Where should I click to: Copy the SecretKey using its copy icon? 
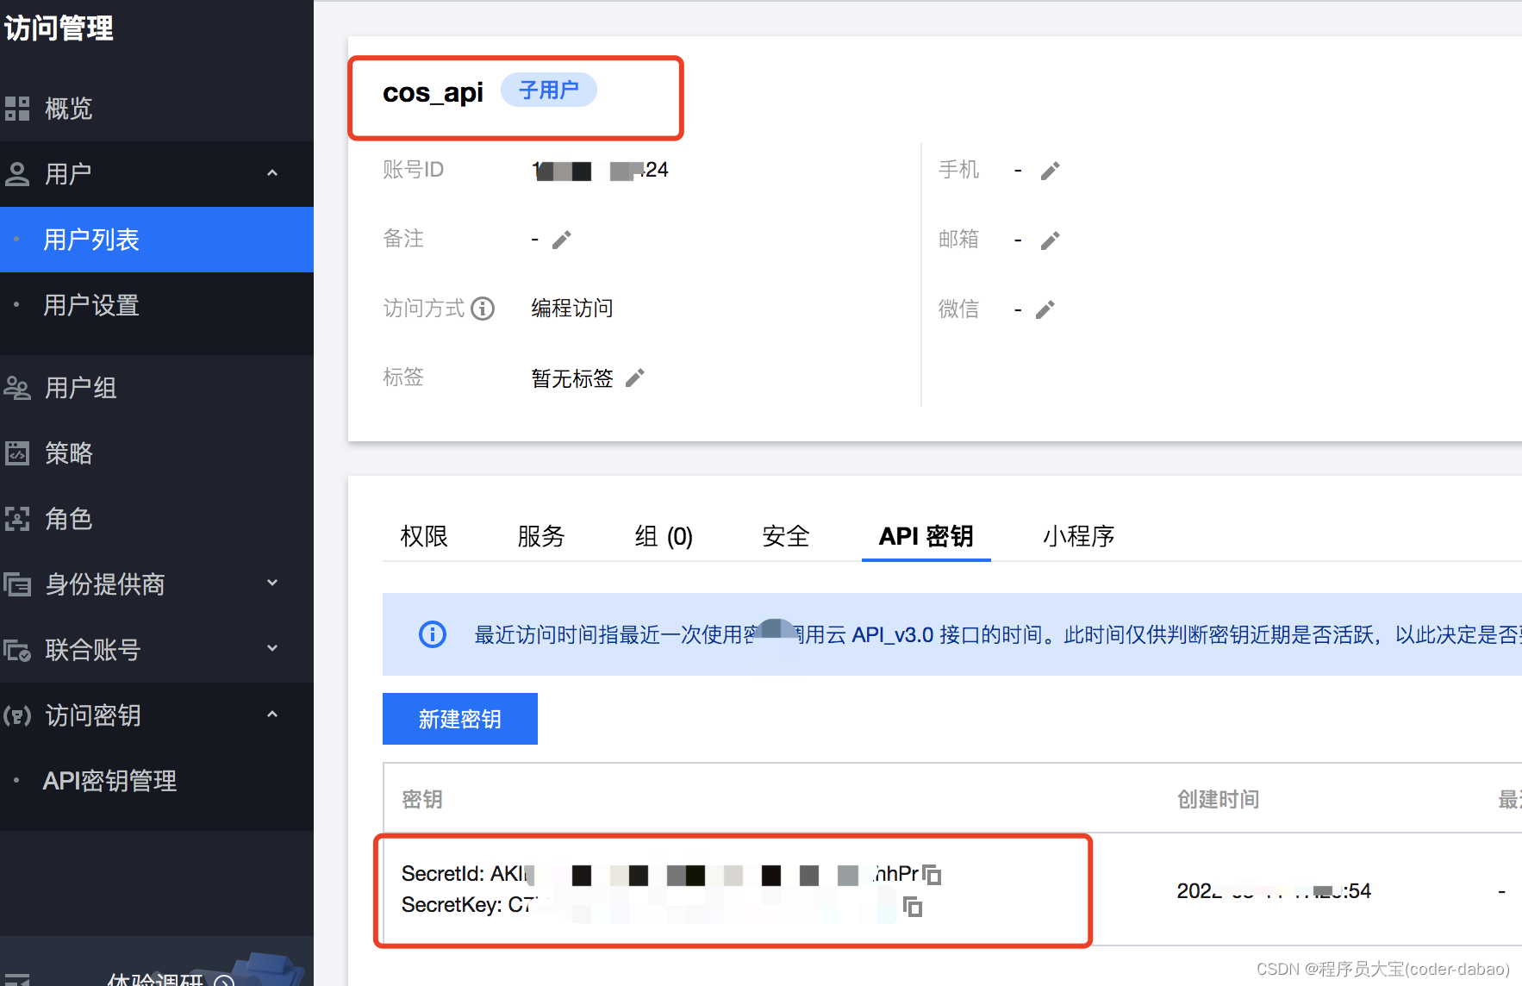click(914, 907)
